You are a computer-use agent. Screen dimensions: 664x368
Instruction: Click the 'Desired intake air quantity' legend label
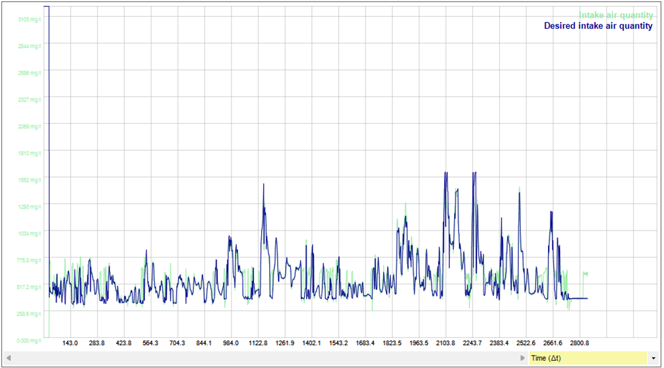point(598,26)
